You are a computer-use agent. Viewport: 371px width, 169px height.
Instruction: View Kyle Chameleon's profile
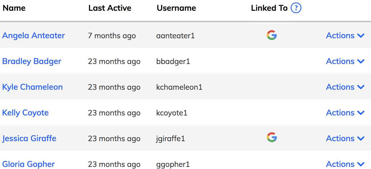32,87
